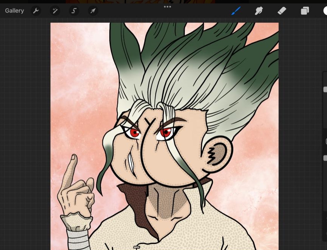Open the Layers panel
327x250 pixels.
click(305, 11)
